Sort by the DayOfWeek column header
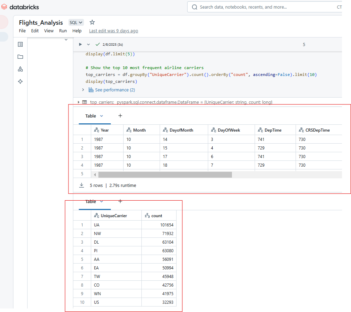Image resolution: width=351 pixels, height=312 pixels. click(232, 130)
